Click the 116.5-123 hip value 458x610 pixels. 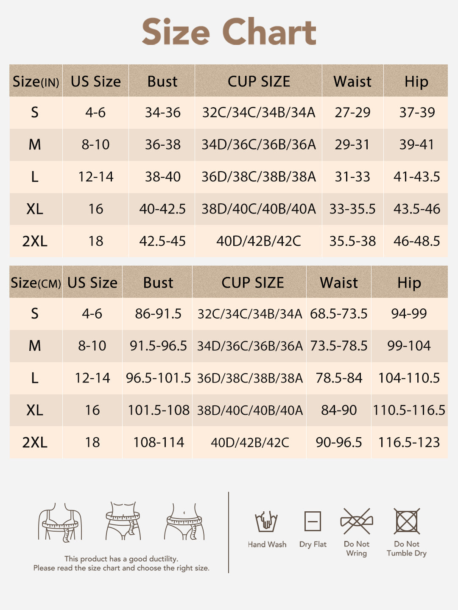pos(409,443)
